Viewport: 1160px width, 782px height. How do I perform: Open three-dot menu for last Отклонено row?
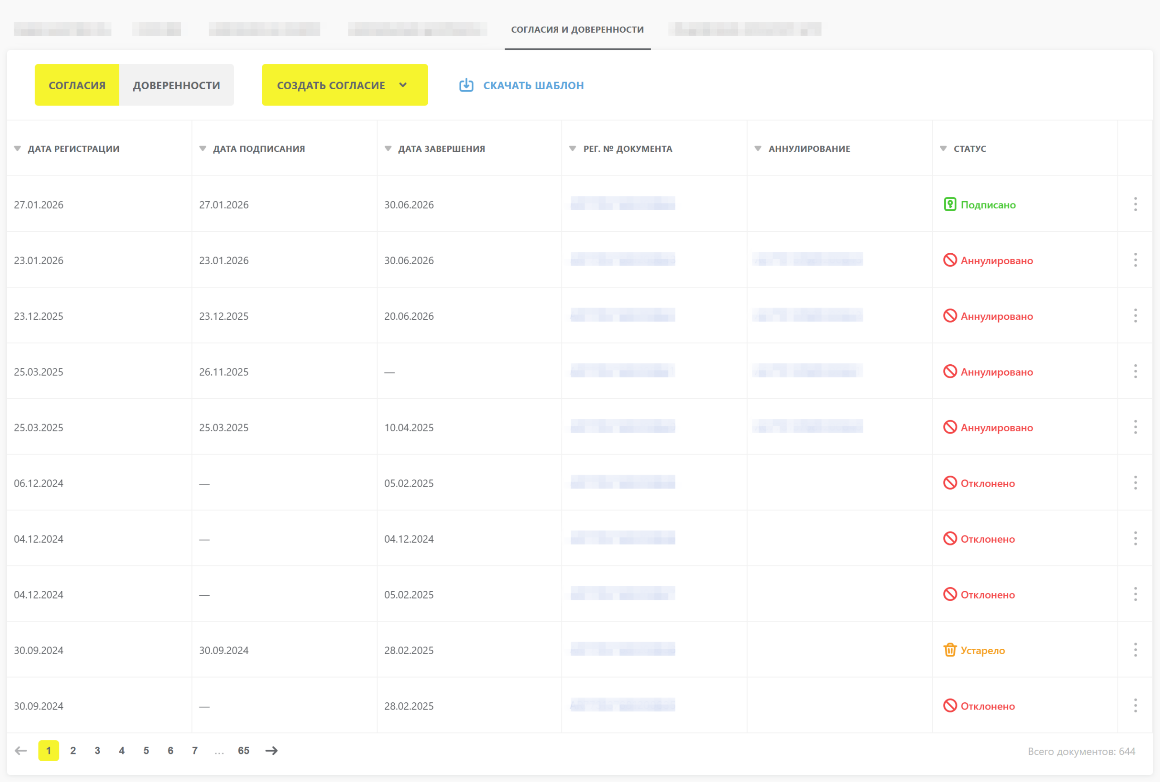1135,706
